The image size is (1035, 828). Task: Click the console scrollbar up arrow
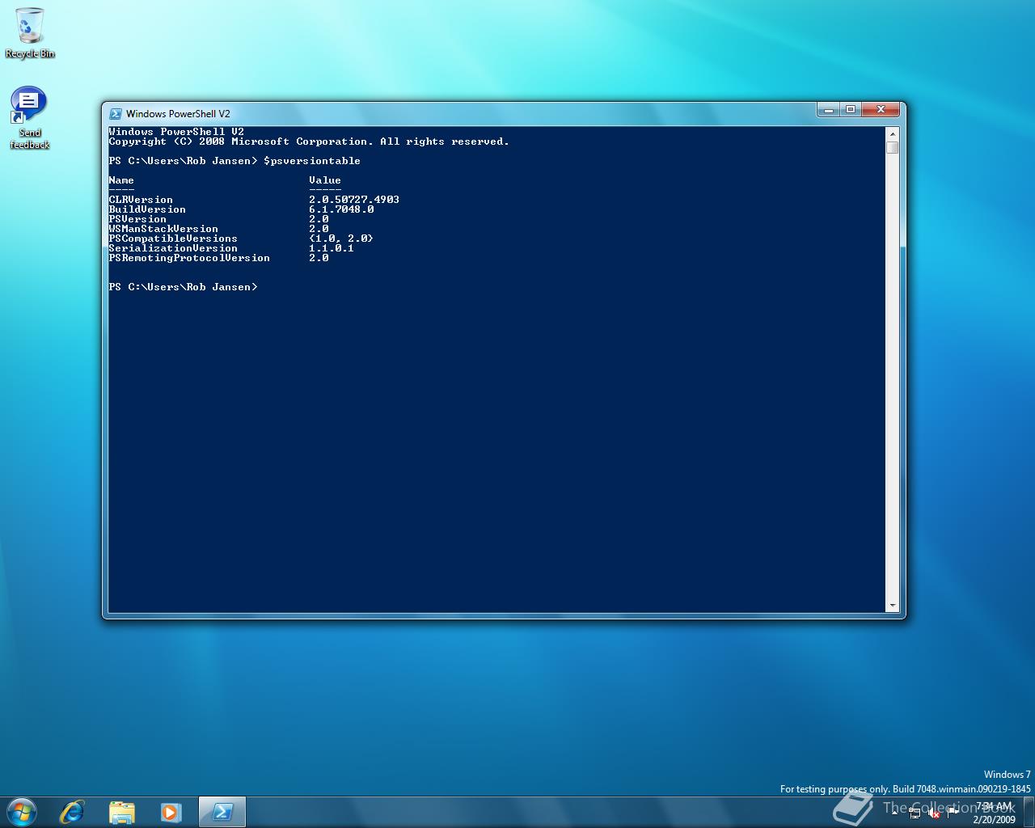(893, 133)
